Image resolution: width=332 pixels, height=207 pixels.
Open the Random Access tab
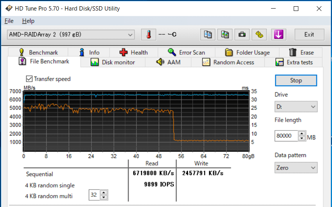228,62
